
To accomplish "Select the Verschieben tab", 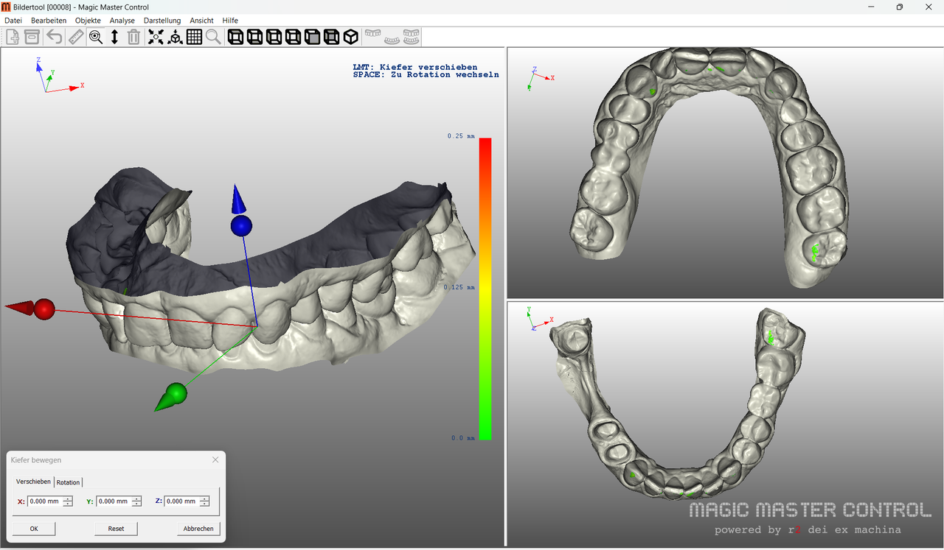I will click(x=33, y=482).
